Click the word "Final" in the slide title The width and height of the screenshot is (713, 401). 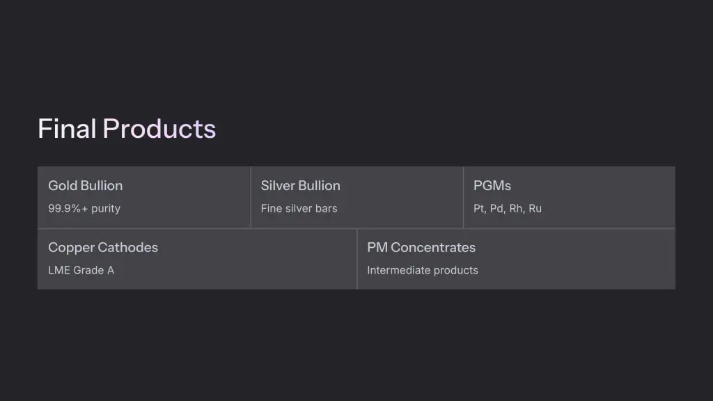(66, 129)
